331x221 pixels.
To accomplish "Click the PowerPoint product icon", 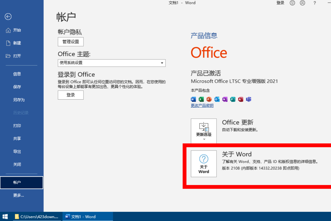I will [x=209, y=99].
